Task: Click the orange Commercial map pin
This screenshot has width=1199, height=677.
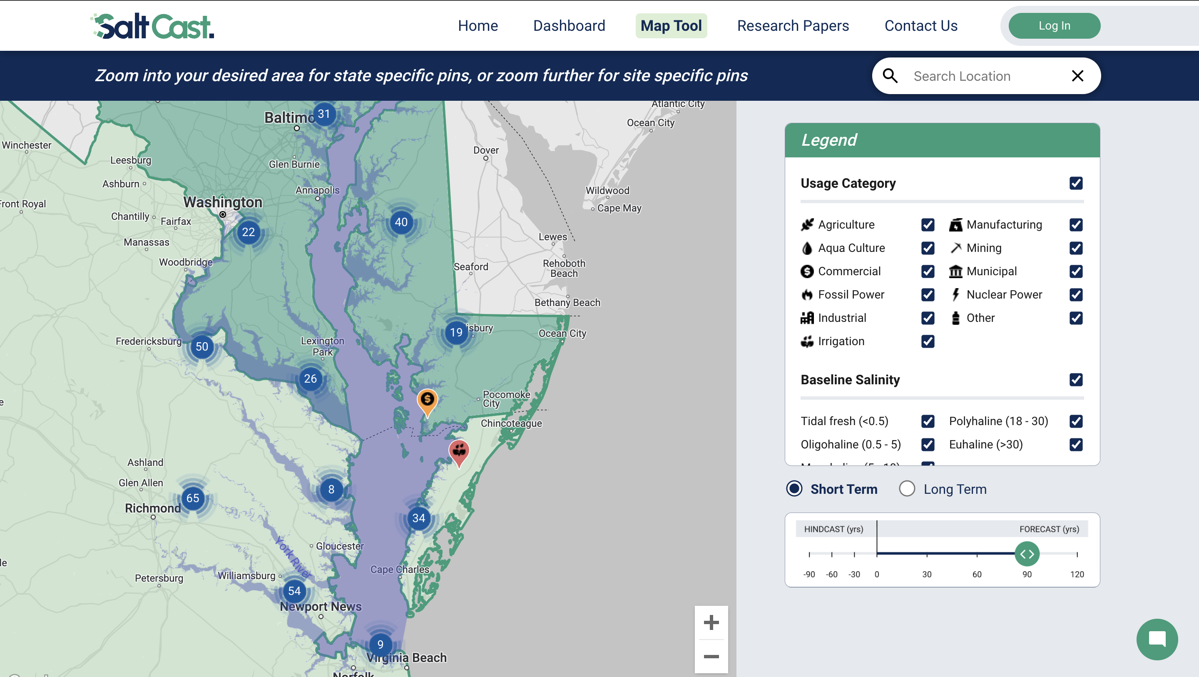Action: pos(427,402)
